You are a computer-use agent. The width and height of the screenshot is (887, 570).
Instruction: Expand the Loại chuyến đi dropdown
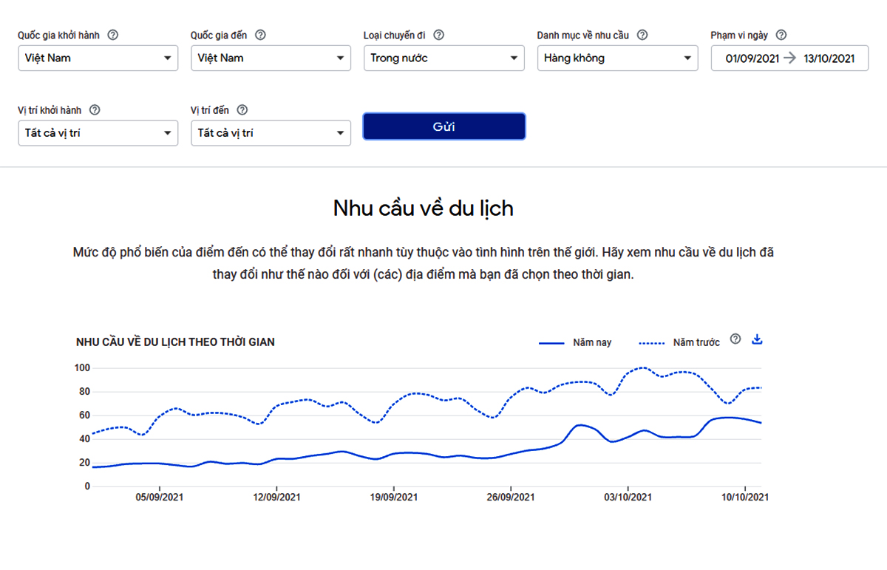[443, 58]
